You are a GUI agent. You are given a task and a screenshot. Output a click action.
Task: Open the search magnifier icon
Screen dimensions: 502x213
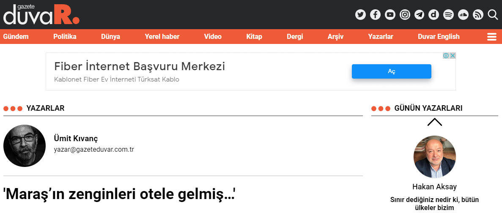pyautogui.click(x=493, y=15)
